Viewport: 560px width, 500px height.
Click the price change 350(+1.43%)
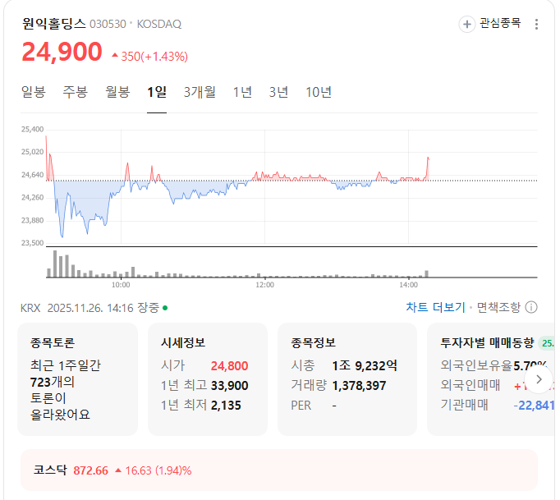click(150, 57)
